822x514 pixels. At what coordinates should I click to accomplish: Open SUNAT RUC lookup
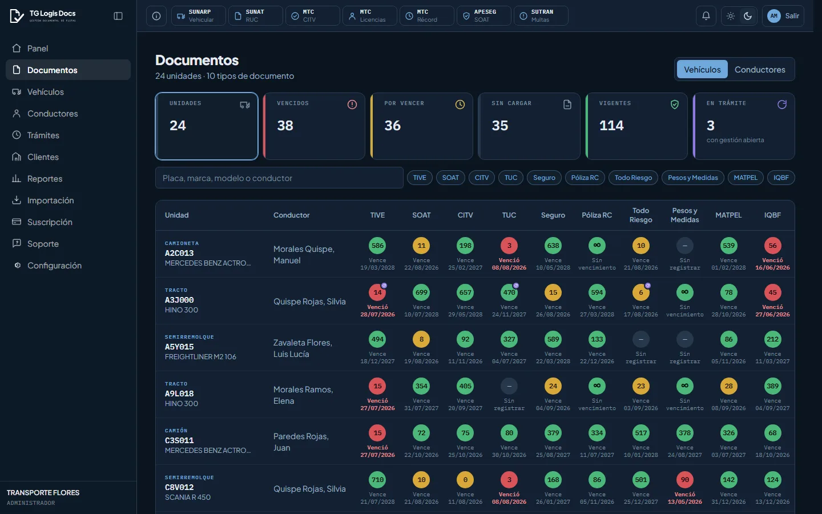coord(256,16)
